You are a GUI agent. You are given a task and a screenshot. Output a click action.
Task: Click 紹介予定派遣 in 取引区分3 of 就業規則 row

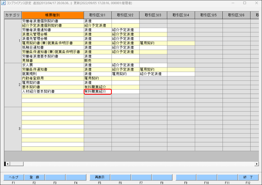153,74
